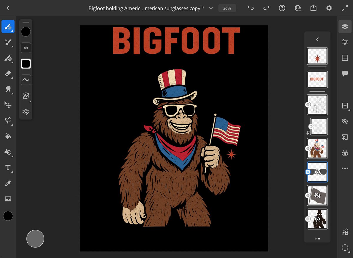Go back using the top-left arrow
The height and width of the screenshot is (258, 353).
coord(8,8)
